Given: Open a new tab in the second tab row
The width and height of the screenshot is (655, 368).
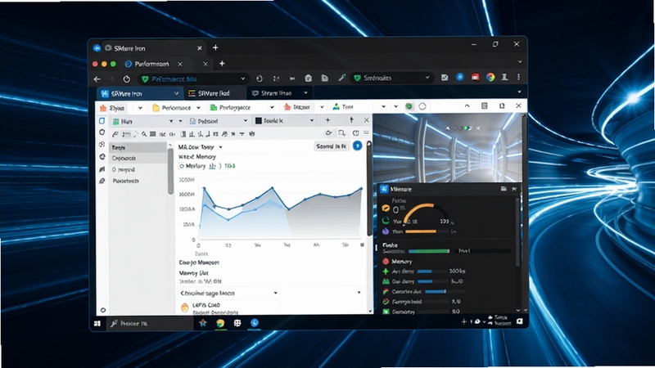Looking at the screenshot, I should (222, 64).
